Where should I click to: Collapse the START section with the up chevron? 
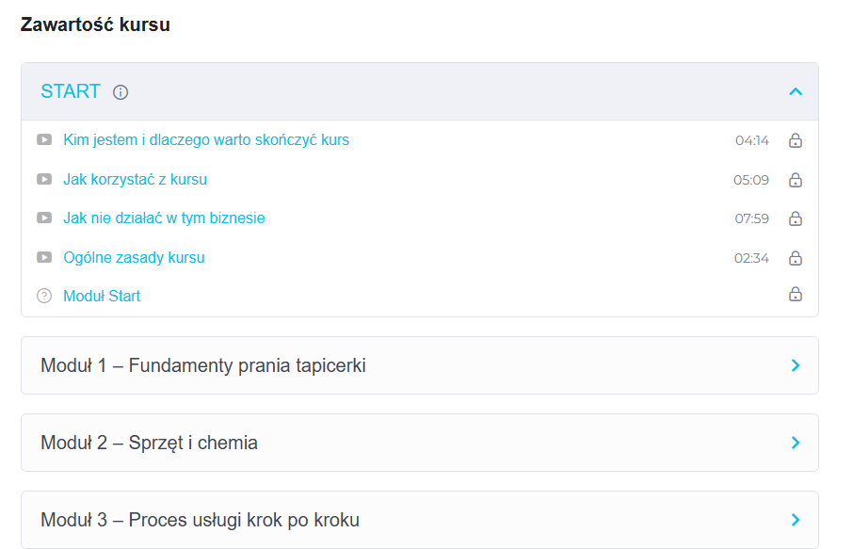796,91
